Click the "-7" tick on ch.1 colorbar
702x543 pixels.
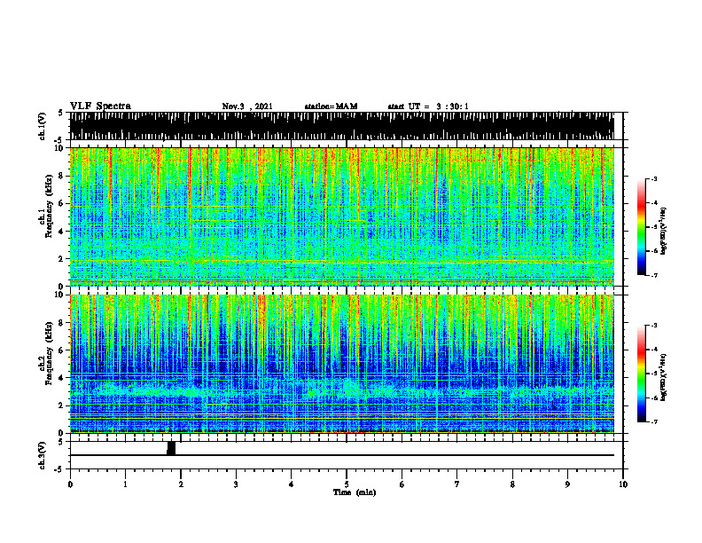click(653, 276)
